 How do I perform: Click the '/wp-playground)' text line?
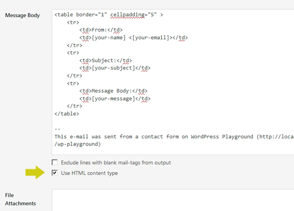click(x=78, y=144)
